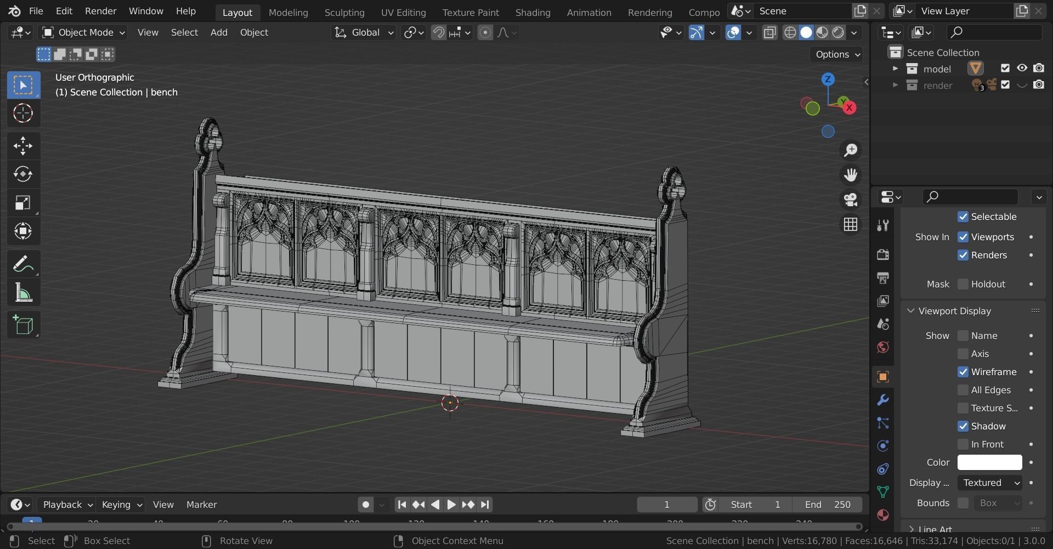Switch to the Modeling workspace tab

click(x=288, y=12)
